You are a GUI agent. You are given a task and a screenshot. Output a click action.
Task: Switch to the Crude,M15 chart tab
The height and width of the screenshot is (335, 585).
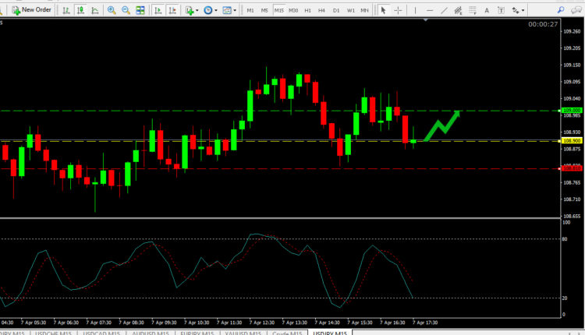[287, 333]
